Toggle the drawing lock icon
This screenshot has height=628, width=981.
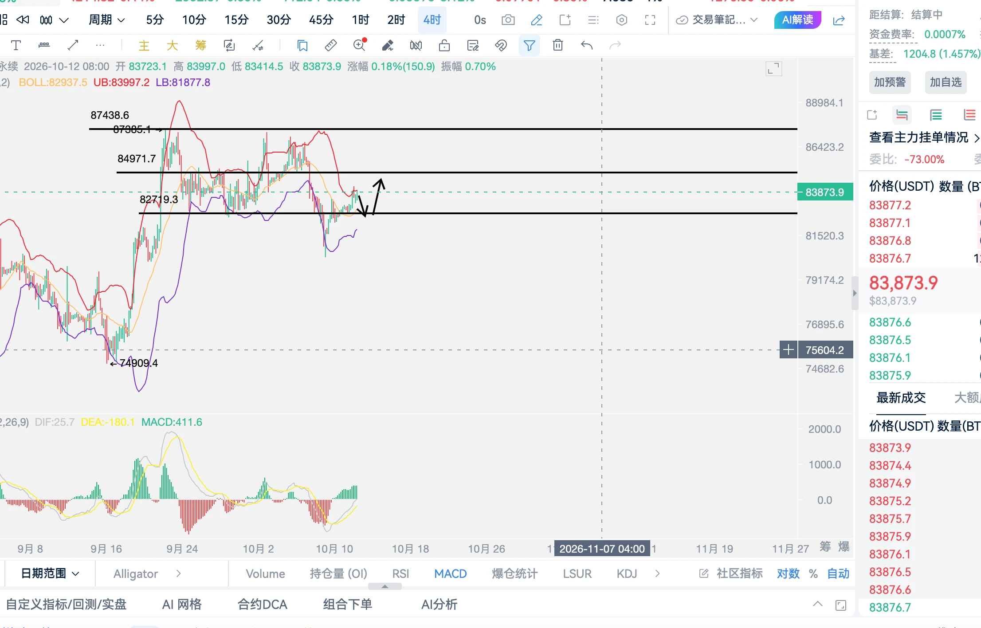[444, 45]
